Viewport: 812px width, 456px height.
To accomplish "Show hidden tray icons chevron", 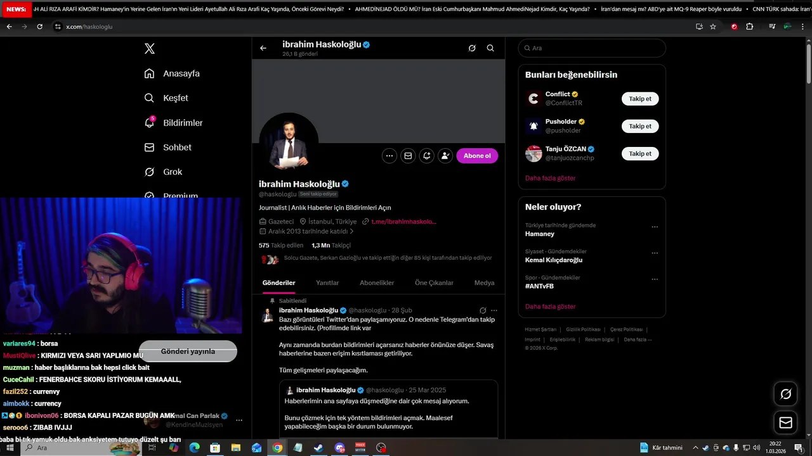I will click(695, 448).
